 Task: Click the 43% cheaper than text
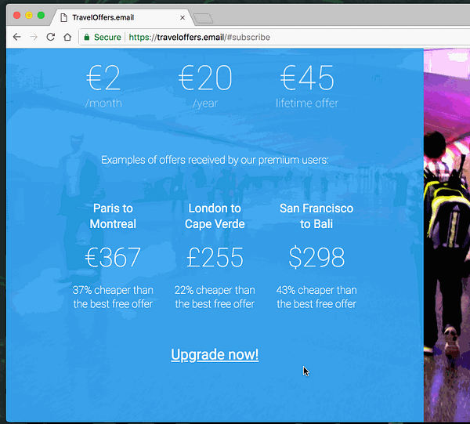tap(316, 290)
